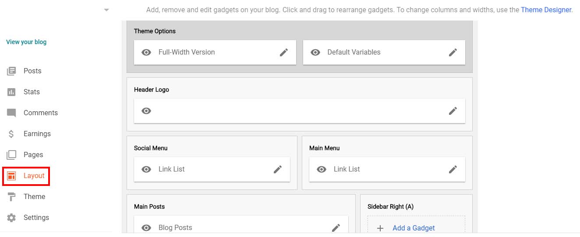This screenshot has height=237, width=580.
Task: Open the Earnings section
Action: coord(37,134)
